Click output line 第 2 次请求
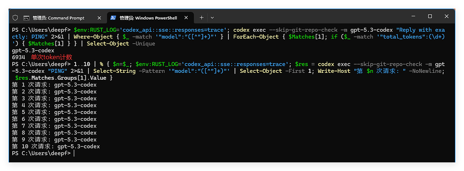464x171 pixels. (x=54, y=91)
